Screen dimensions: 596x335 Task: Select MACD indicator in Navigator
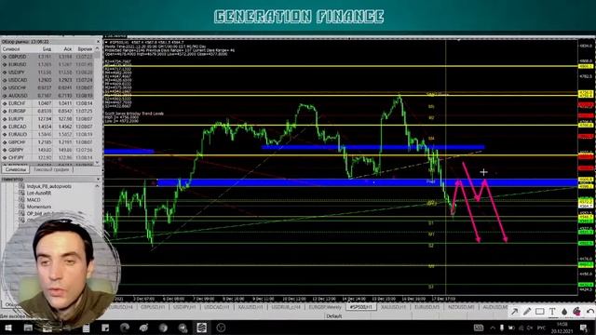(34, 200)
